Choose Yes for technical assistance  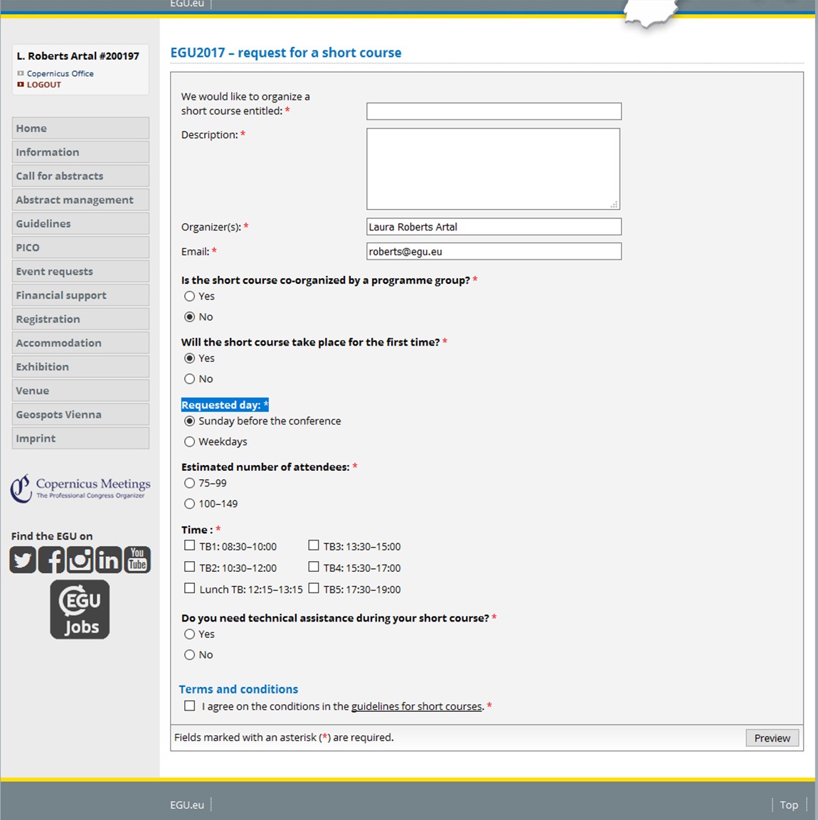pos(189,634)
